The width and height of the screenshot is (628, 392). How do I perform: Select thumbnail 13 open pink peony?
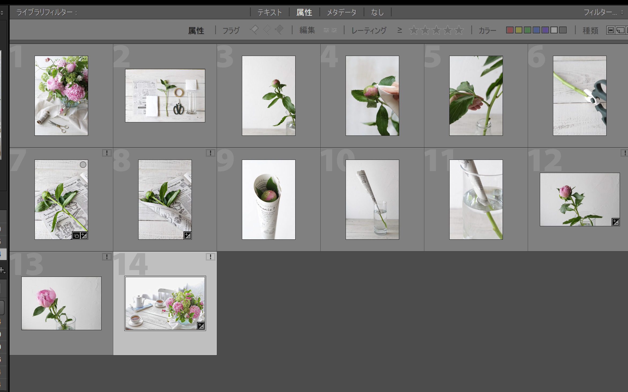(x=61, y=303)
